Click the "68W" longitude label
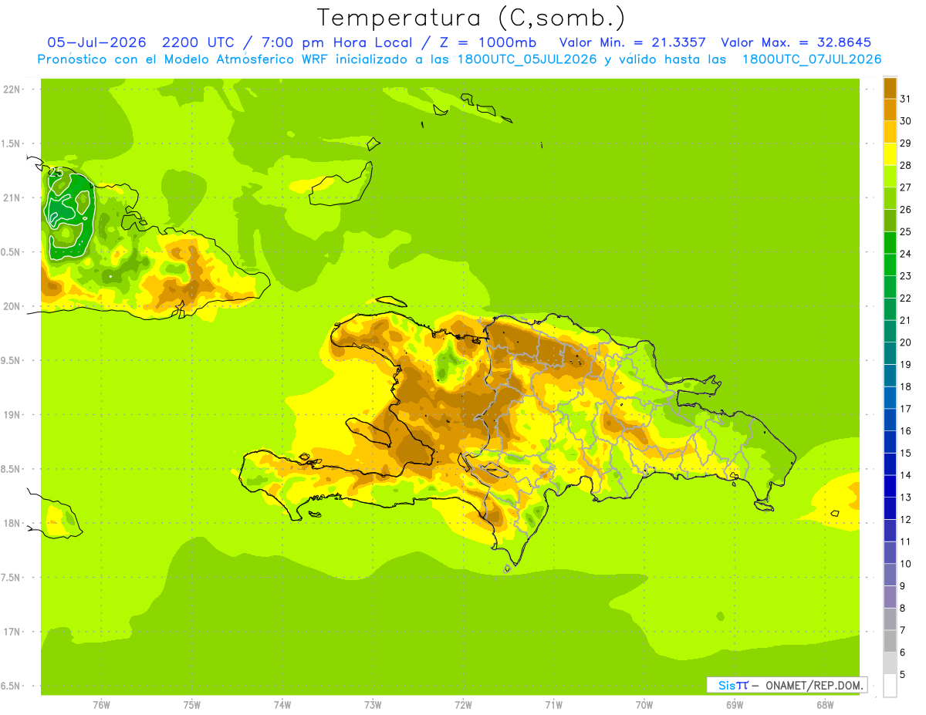 [x=825, y=704]
